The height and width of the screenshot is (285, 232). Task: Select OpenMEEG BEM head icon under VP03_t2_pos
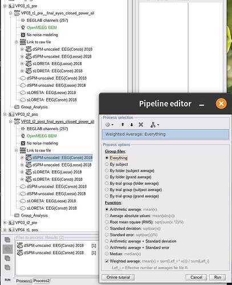click(x=23, y=136)
